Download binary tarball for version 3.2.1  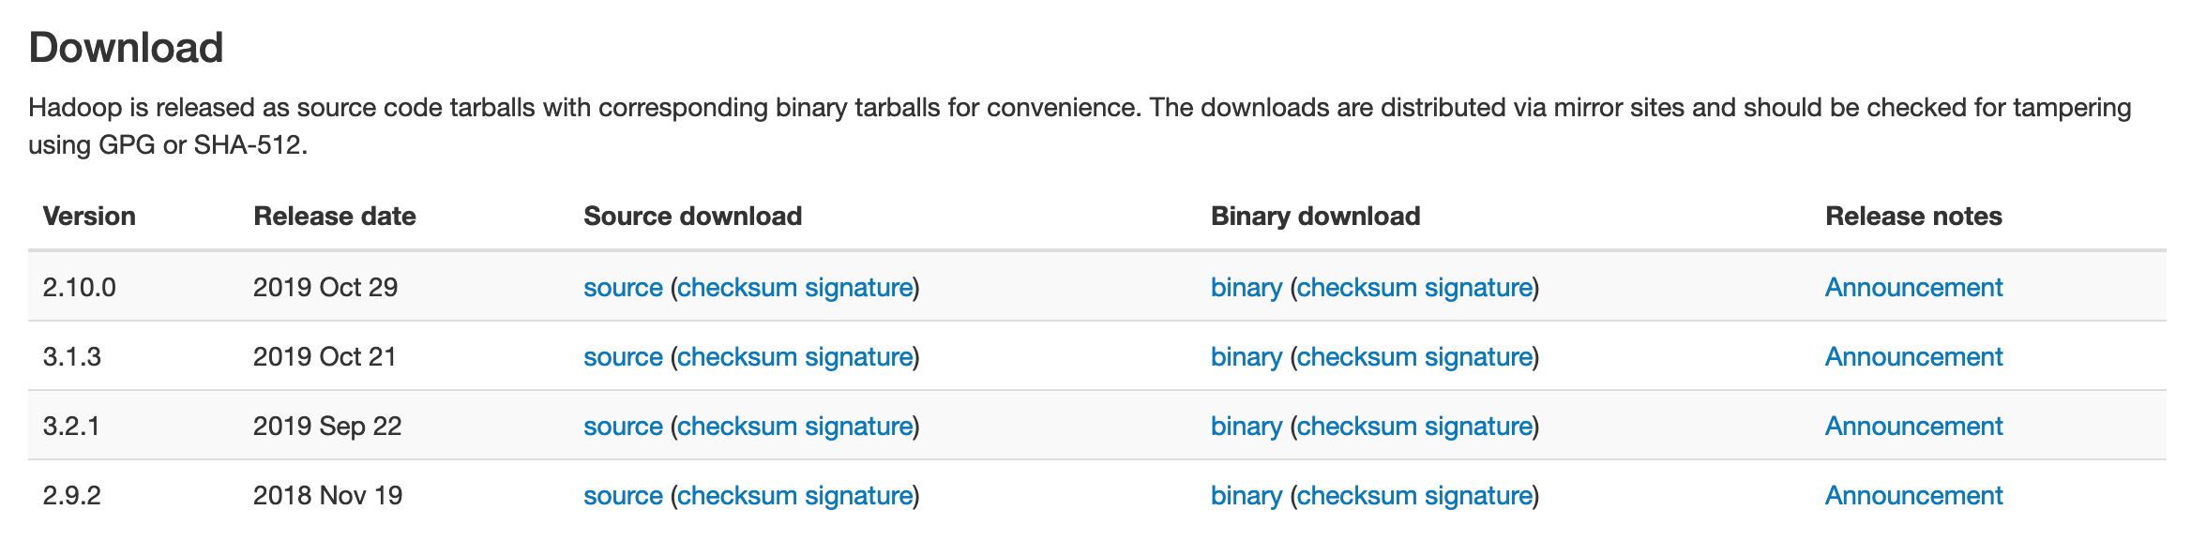pyautogui.click(x=1247, y=426)
